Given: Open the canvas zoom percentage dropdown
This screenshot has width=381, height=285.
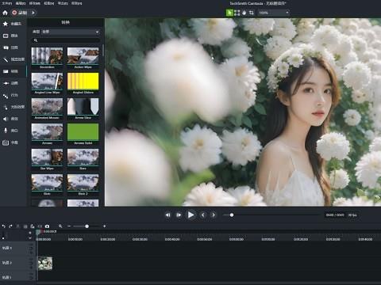Looking at the screenshot, I should coord(274,13).
